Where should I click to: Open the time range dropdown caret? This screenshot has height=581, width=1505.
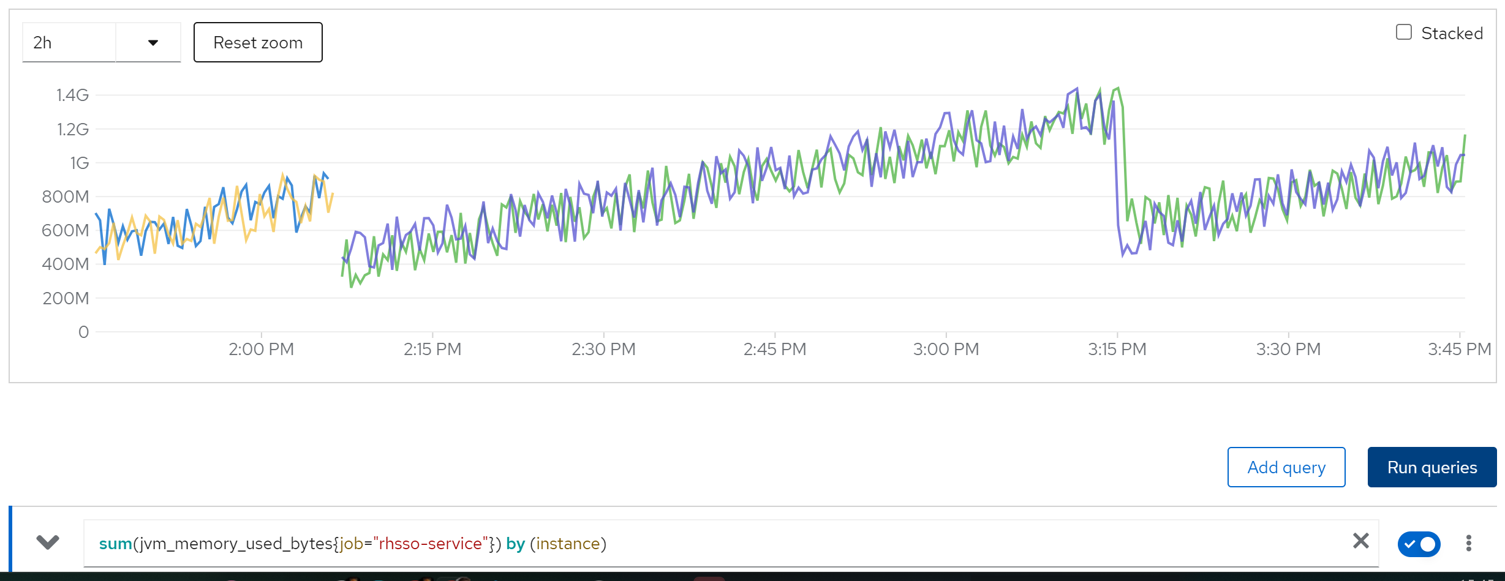point(153,43)
